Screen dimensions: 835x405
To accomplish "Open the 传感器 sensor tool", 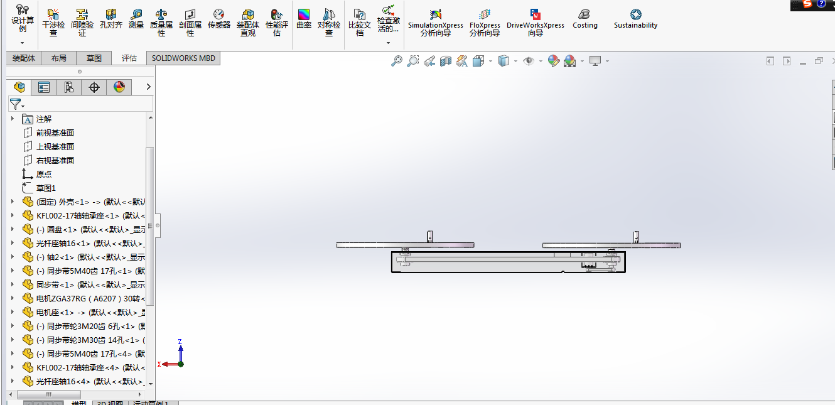I will [x=219, y=19].
